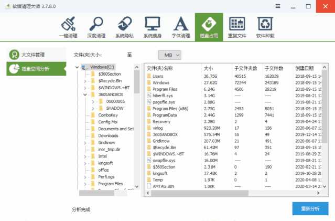Select Program Files in the folder tree
This screenshot has width=335, height=221.
(111, 184)
